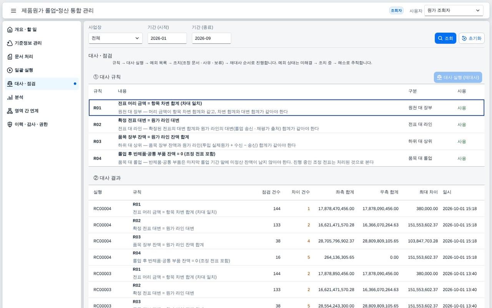The height and width of the screenshot is (308, 492).
Task: Run the search with 조회 button
Action: (445, 38)
